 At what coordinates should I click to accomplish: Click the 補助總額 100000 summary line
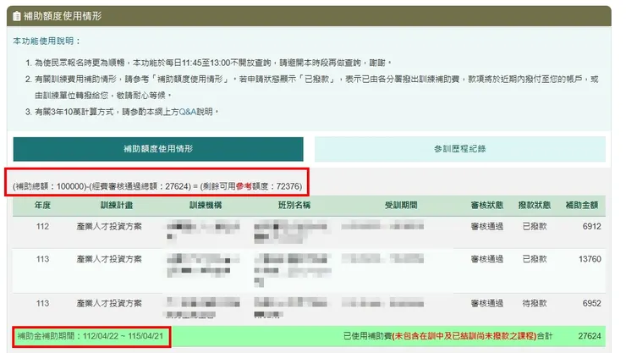click(157, 186)
